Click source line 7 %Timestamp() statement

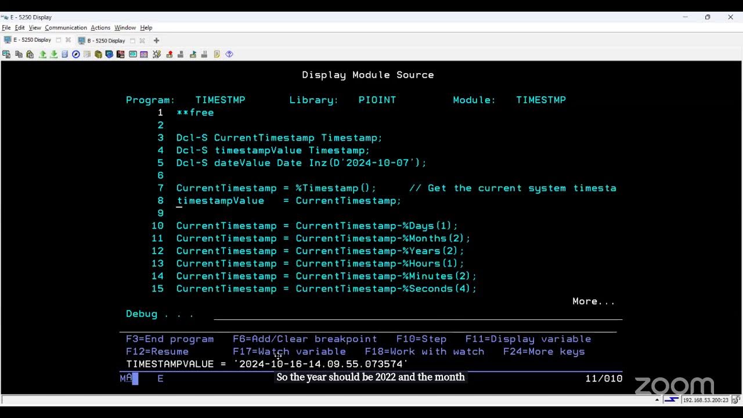[x=396, y=188]
